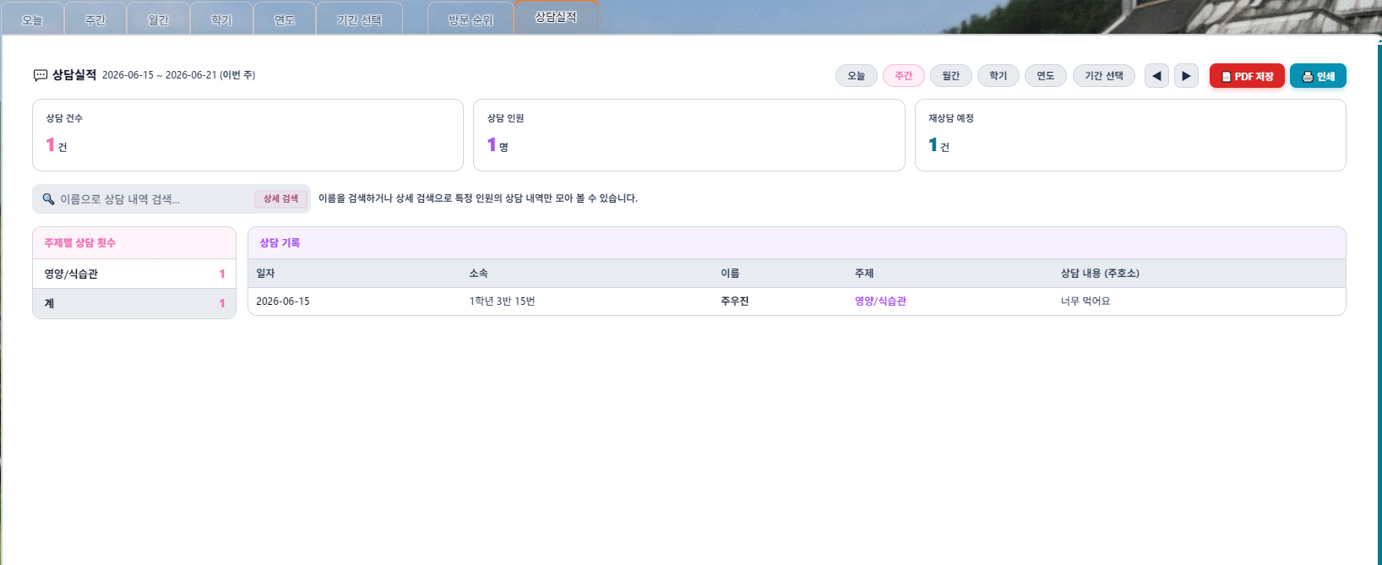Go to previous week arrow
This screenshot has width=1382, height=565.
pyautogui.click(x=1157, y=76)
